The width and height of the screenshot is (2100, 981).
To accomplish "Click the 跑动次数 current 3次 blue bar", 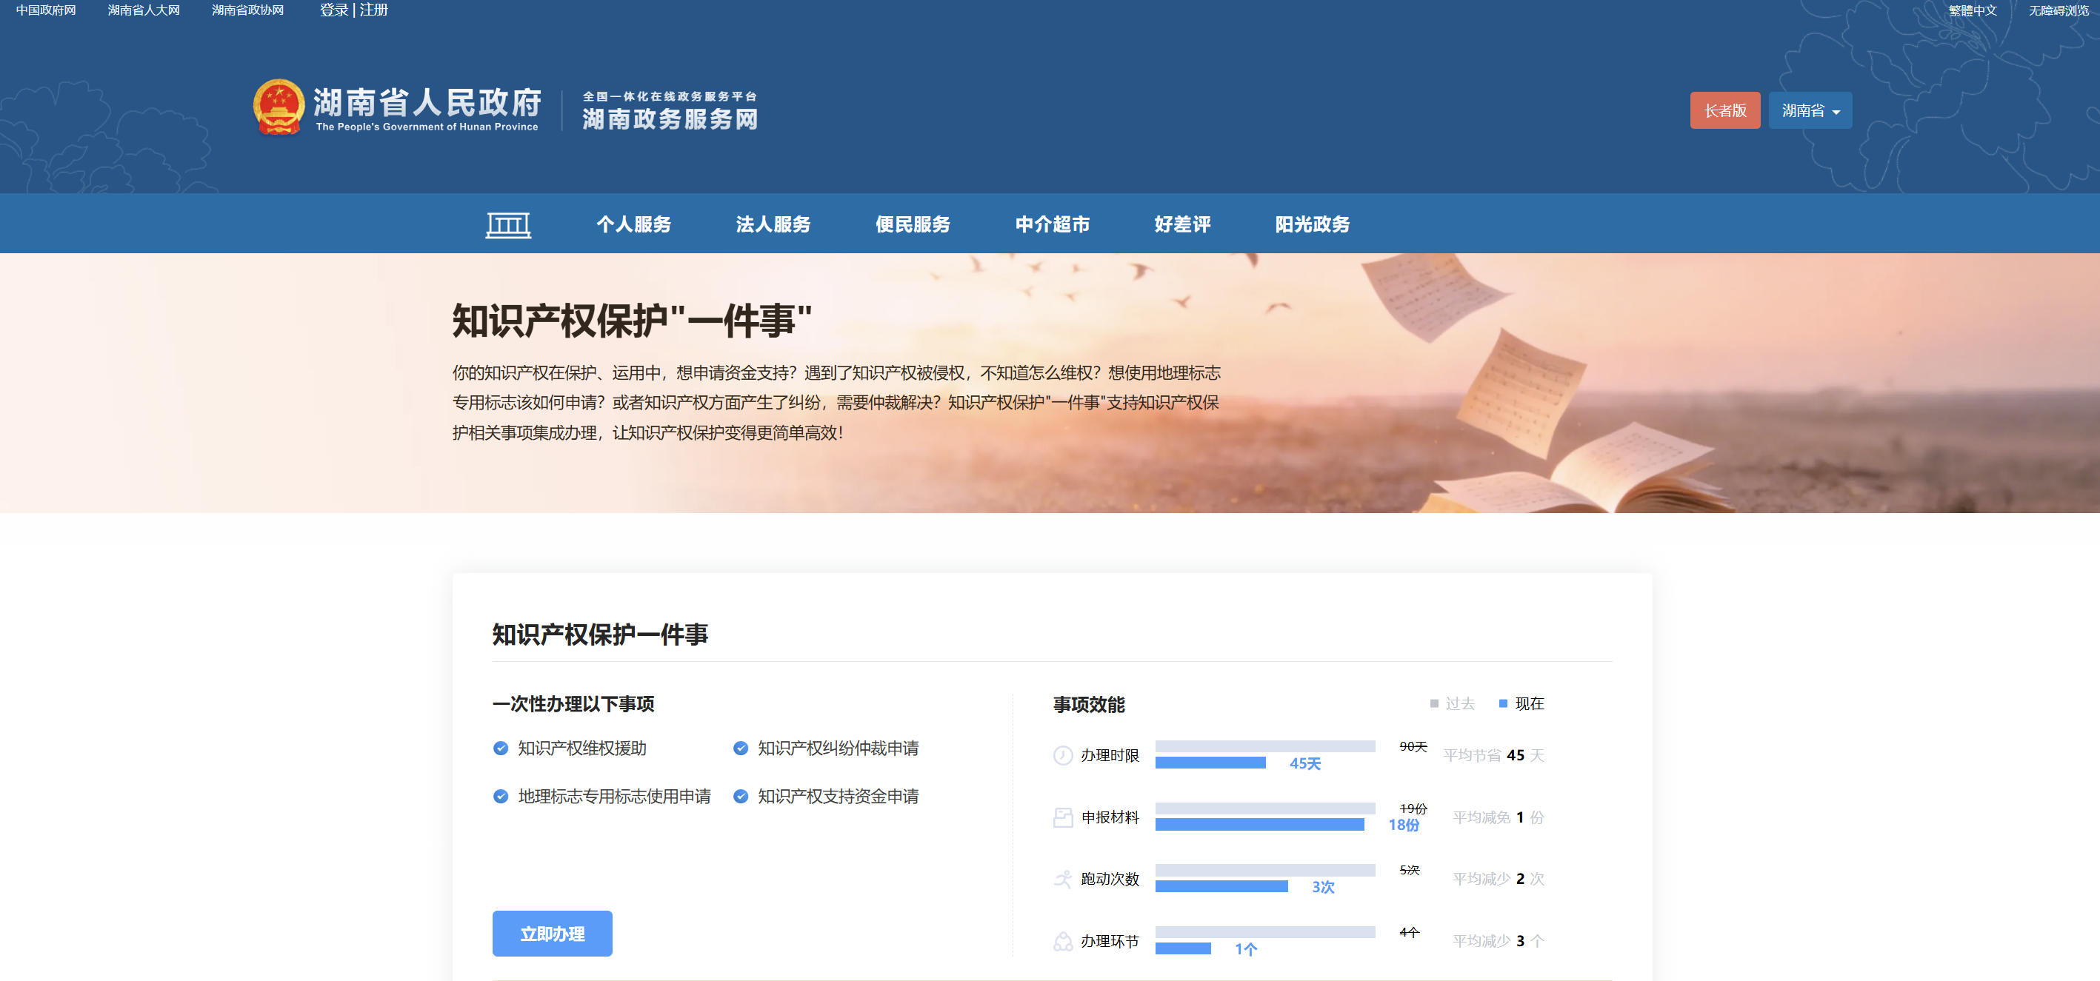I will coord(1221,885).
